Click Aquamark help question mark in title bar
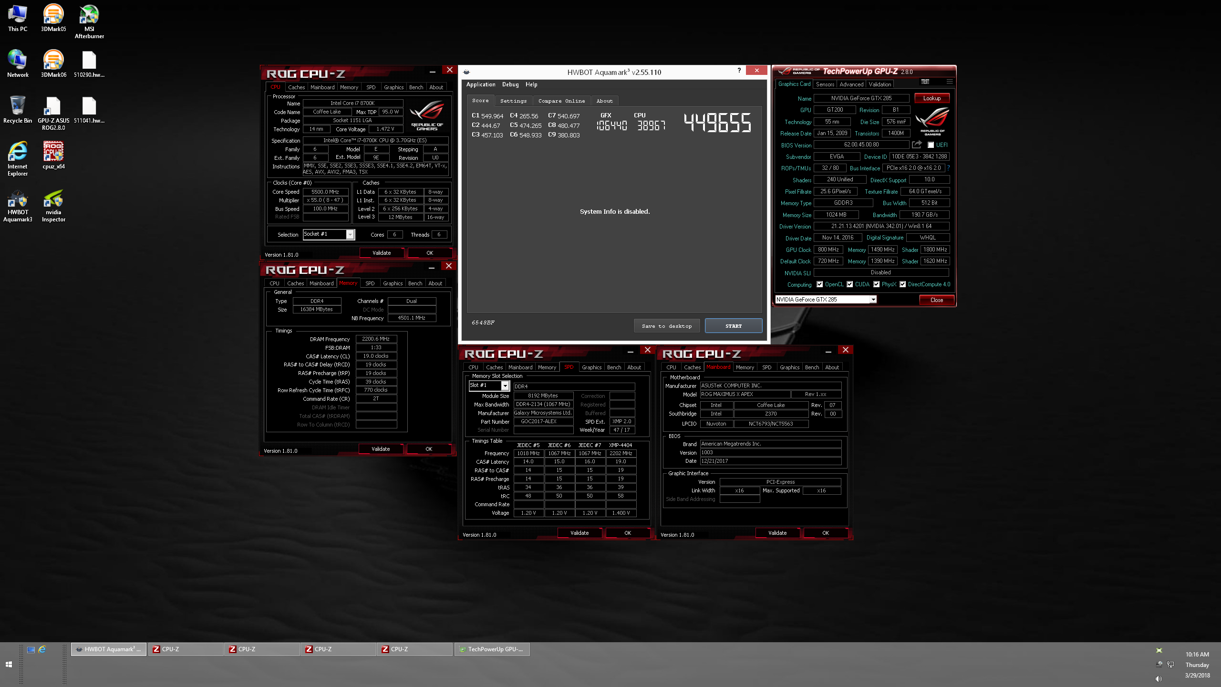The width and height of the screenshot is (1221, 687). 739,71
